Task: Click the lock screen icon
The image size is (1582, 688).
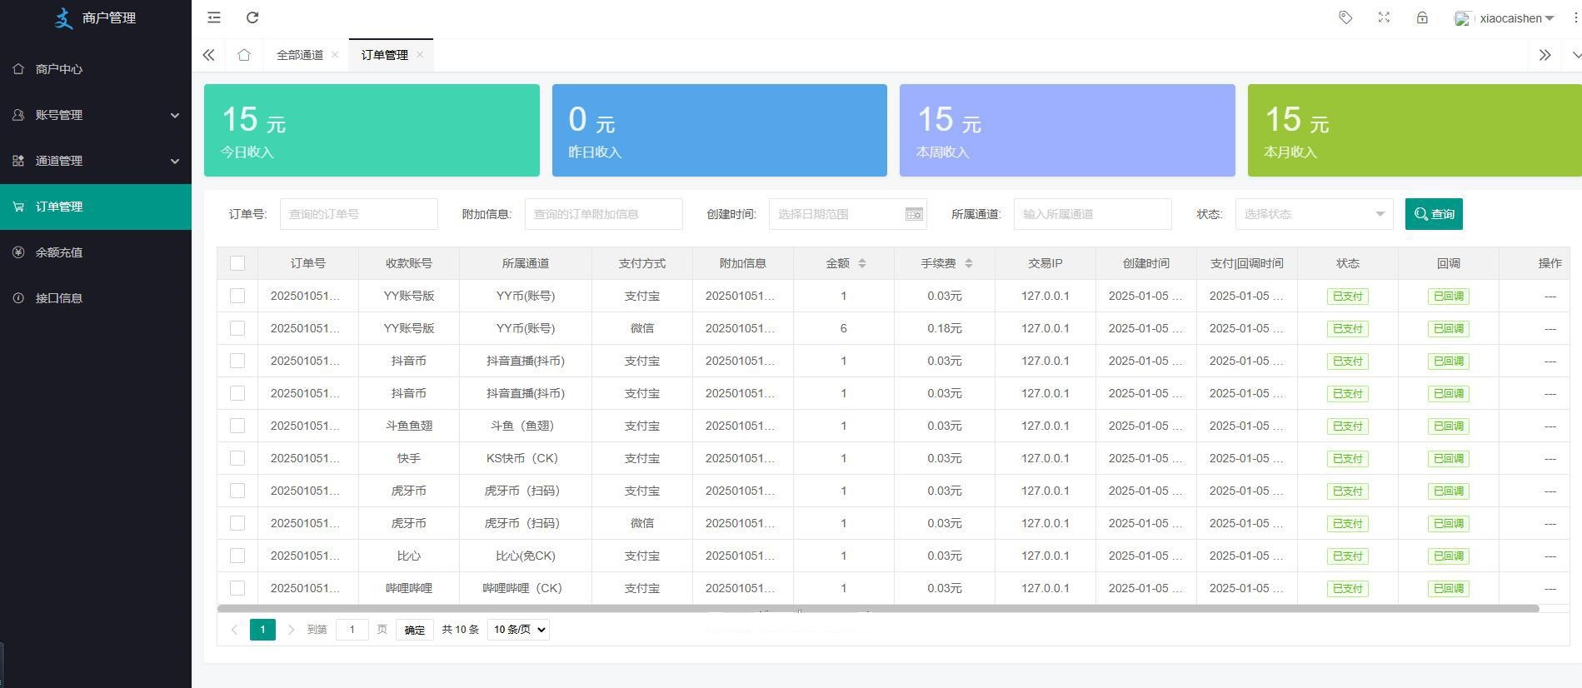Action: click(1422, 17)
